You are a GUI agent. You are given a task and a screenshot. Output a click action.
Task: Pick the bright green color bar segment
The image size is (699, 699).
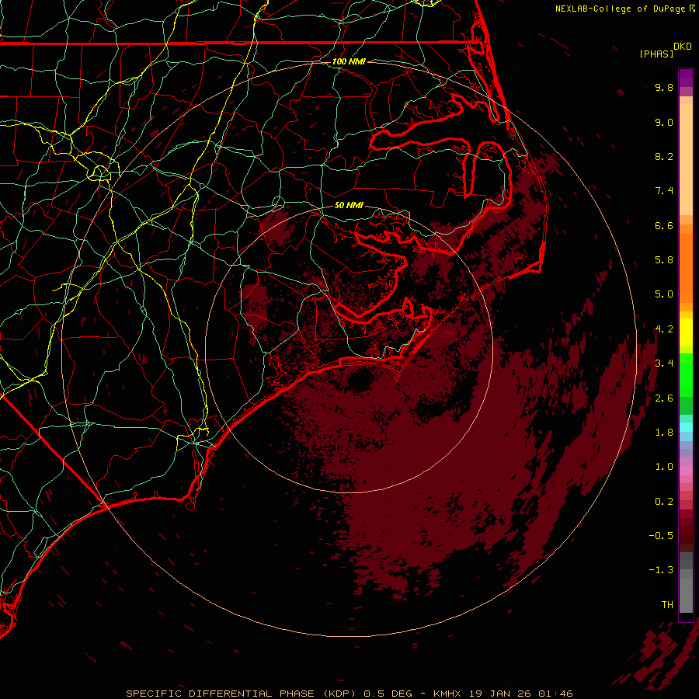(686, 374)
